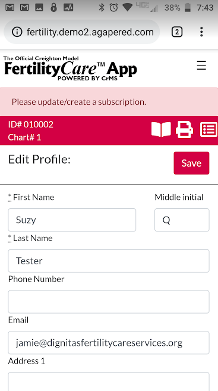Focus the First Name field containing Suzy
Screen dimensions: 218x391
72,220
